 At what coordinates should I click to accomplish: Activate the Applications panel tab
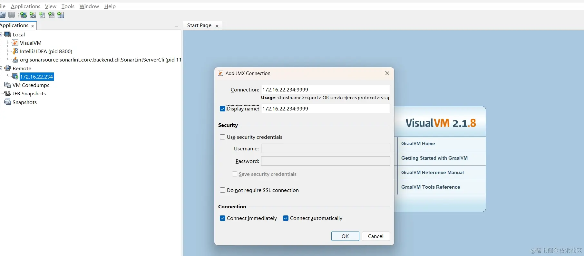pos(14,25)
